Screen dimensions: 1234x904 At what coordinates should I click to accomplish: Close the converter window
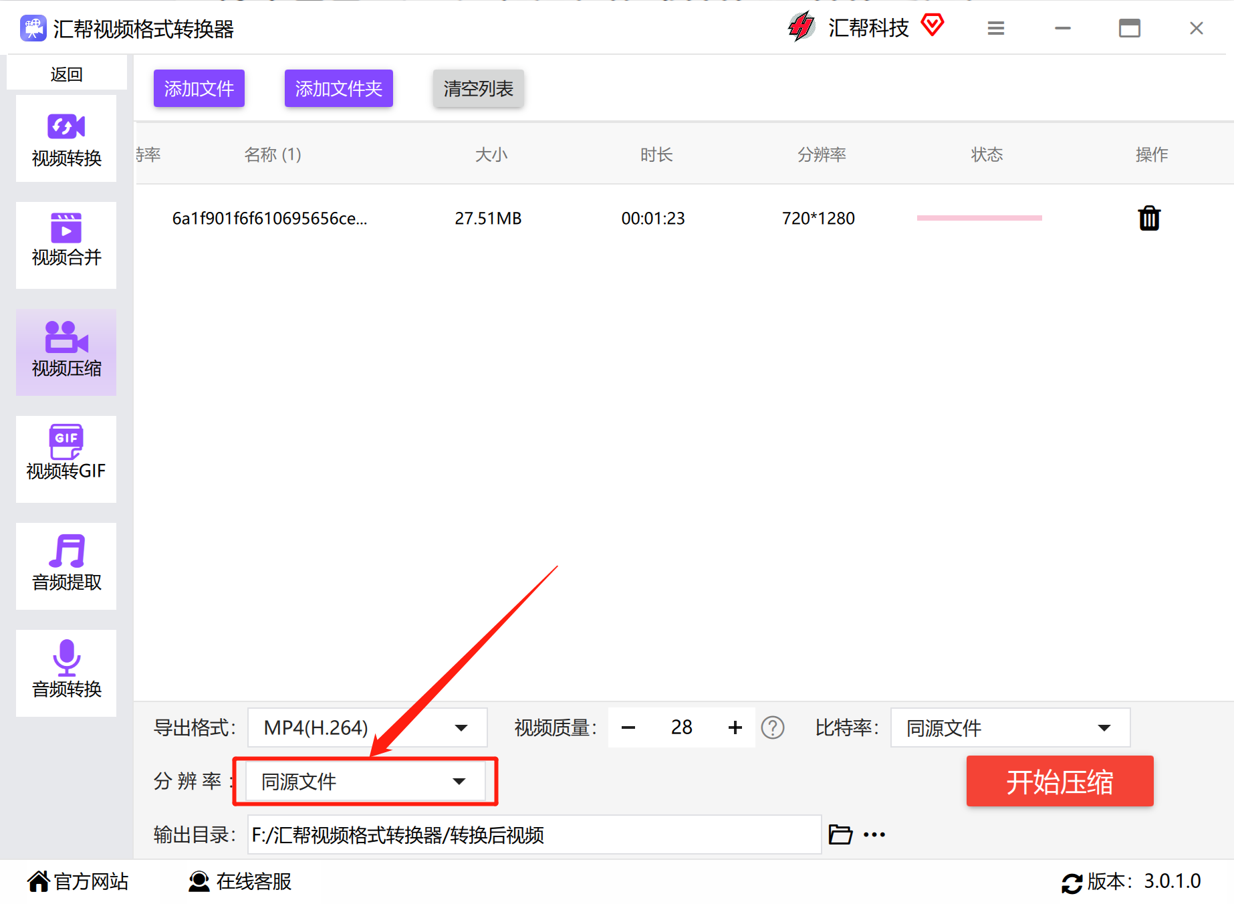click(1197, 28)
